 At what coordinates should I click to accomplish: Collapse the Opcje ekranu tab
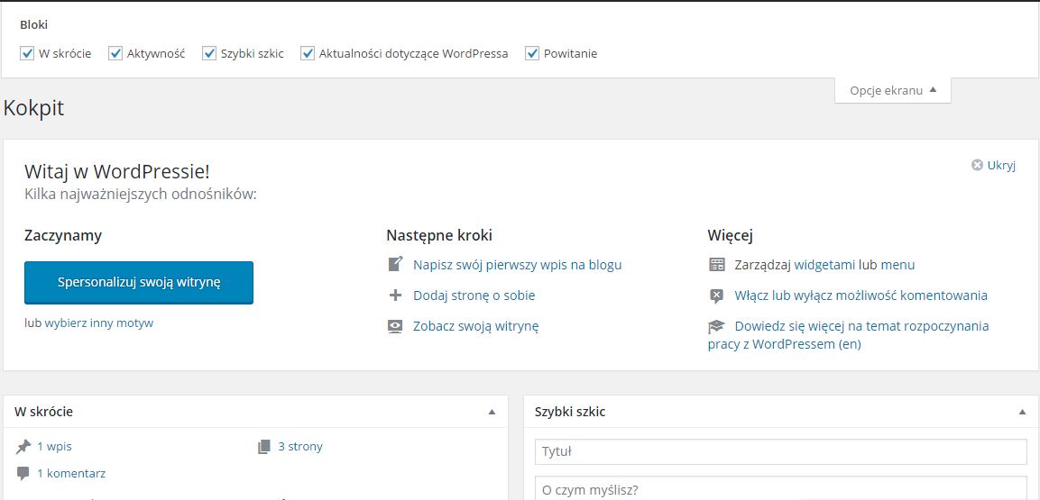[893, 91]
